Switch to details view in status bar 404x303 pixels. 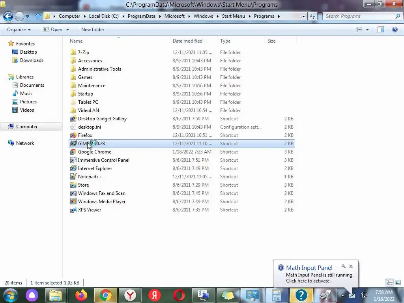click(389, 282)
